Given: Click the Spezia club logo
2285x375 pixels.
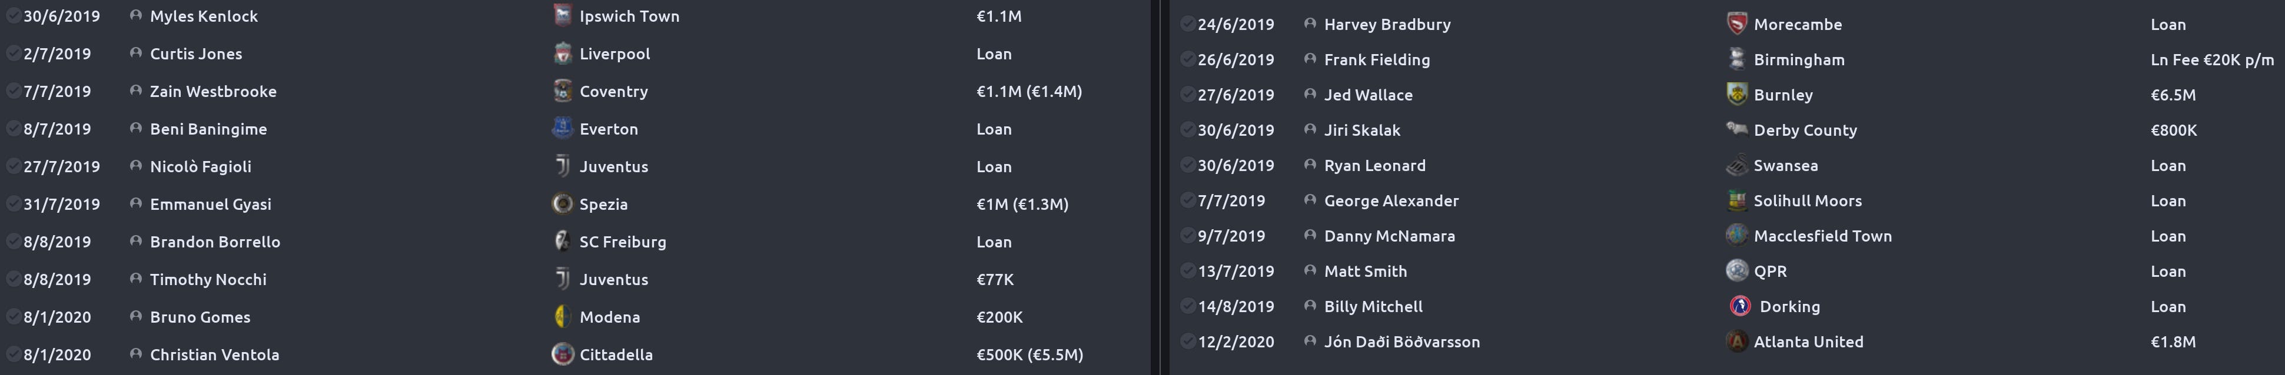Looking at the screenshot, I should pyautogui.click(x=562, y=204).
